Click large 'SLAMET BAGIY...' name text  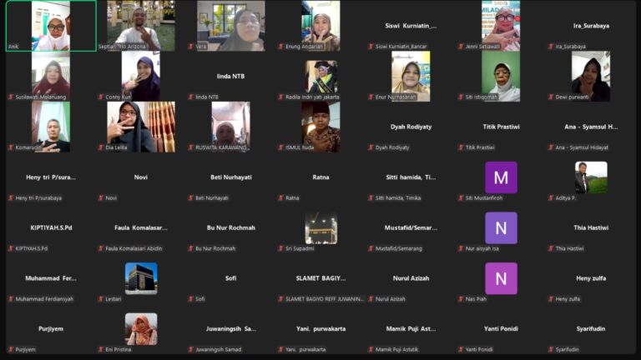pos(320,278)
